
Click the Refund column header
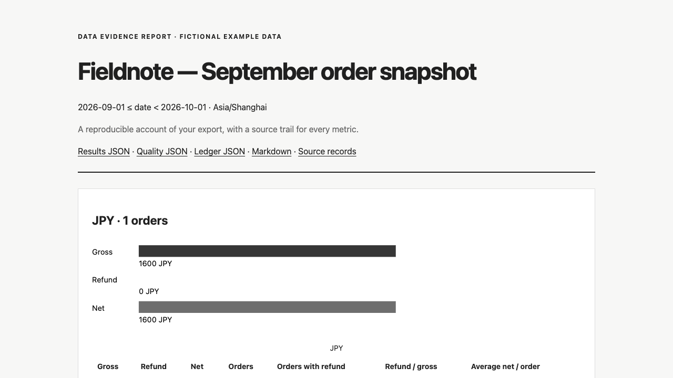click(154, 366)
